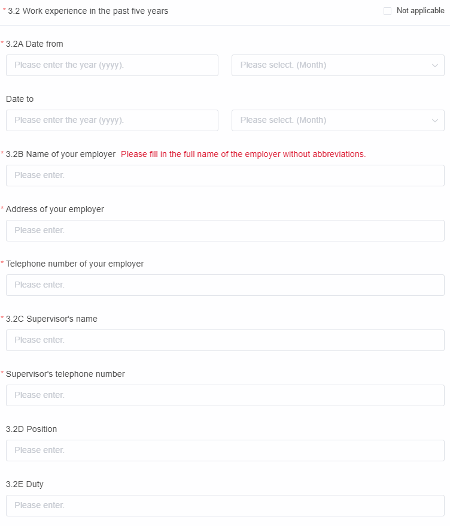Click the red employer full-name hint text
This screenshot has width=450, height=526.
[243, 154]
